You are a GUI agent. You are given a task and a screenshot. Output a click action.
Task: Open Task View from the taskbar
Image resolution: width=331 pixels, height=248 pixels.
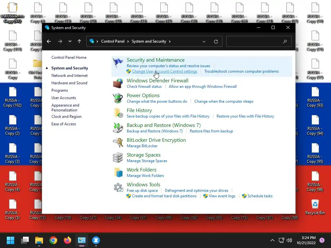click(25, 240)
